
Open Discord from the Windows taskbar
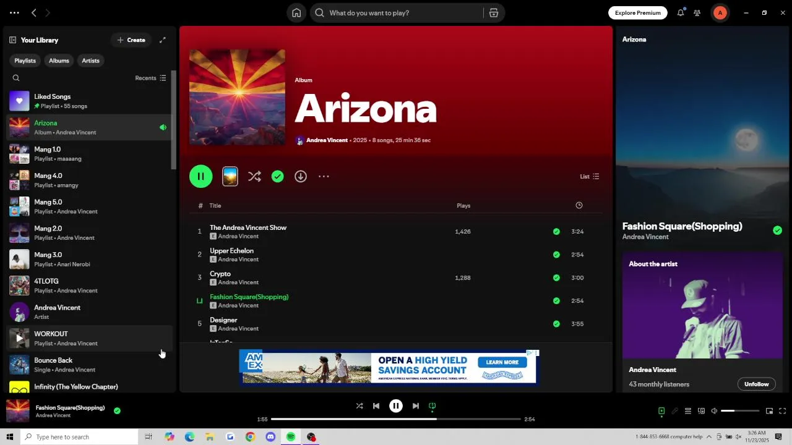point(270,437)
